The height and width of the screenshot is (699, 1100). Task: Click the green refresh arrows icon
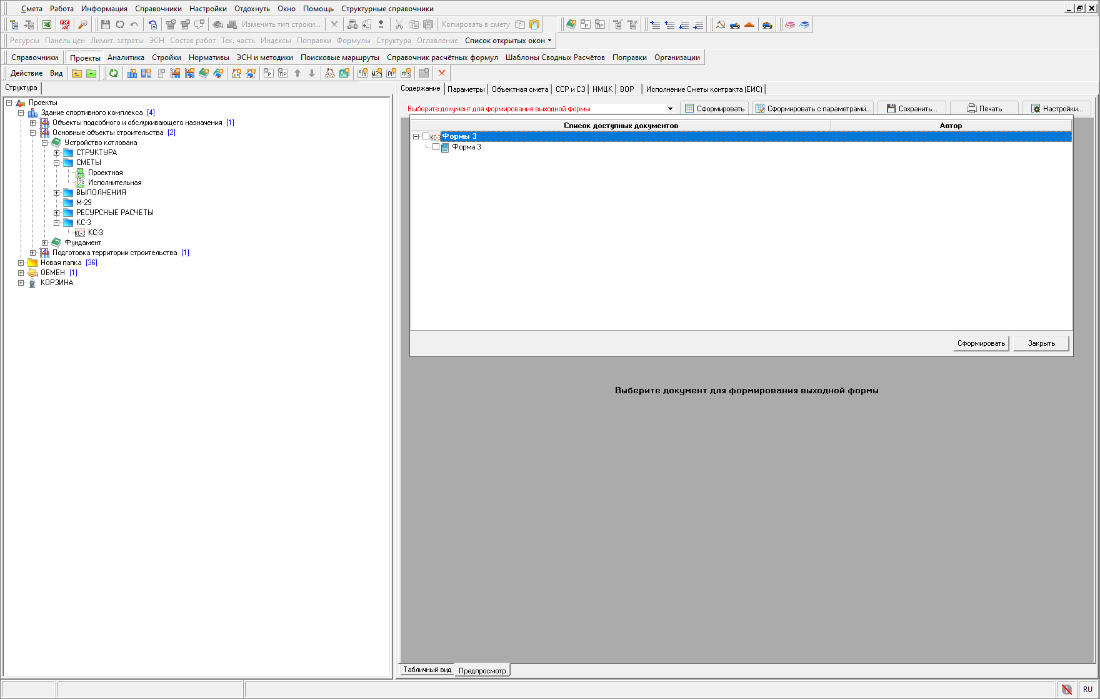pyautogui.click(x=114, y=73)
